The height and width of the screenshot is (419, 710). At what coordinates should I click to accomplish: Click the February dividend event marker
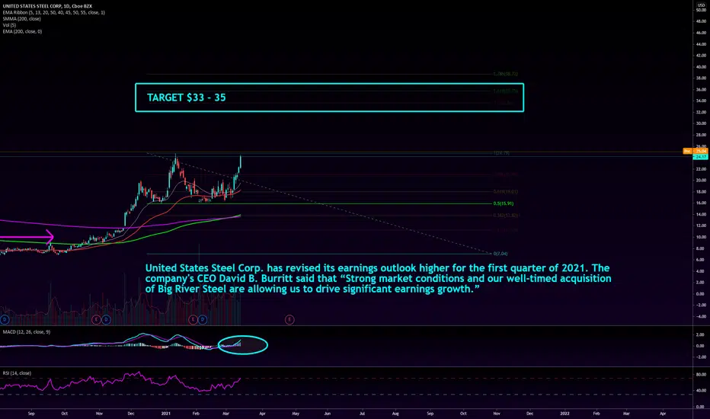point(203,320)
